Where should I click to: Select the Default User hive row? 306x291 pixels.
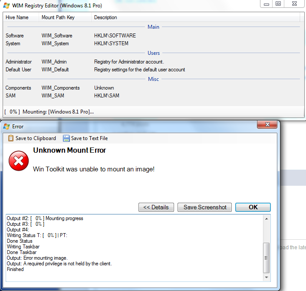[x=153, y=70]
